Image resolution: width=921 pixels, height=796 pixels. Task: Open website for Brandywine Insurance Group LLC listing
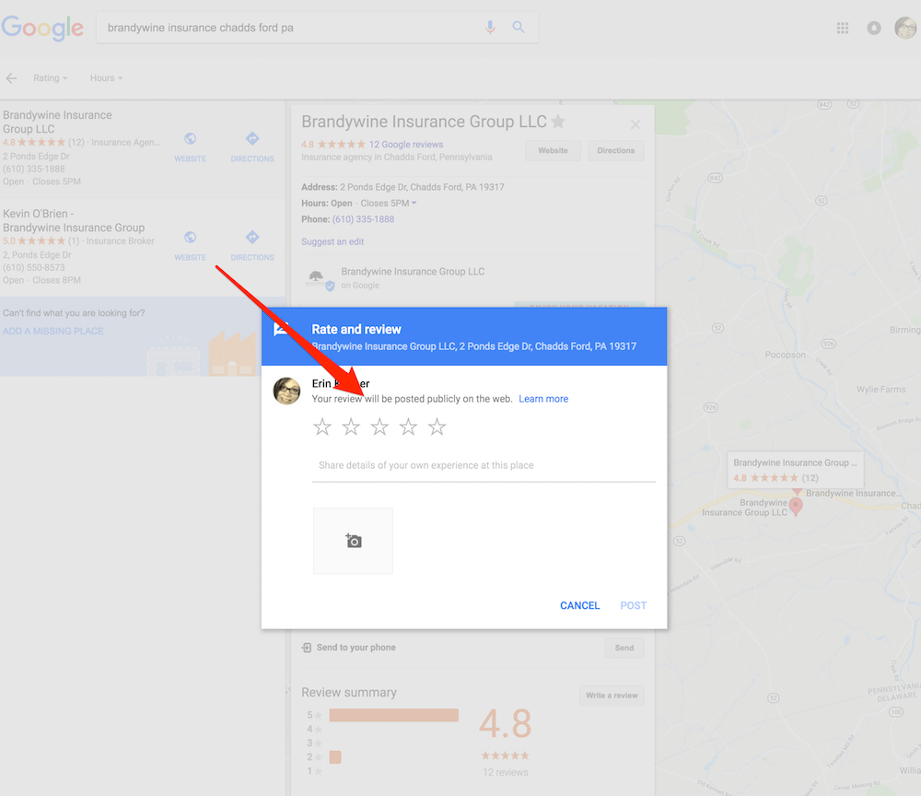pyautogui.click(x=191, y=146)
